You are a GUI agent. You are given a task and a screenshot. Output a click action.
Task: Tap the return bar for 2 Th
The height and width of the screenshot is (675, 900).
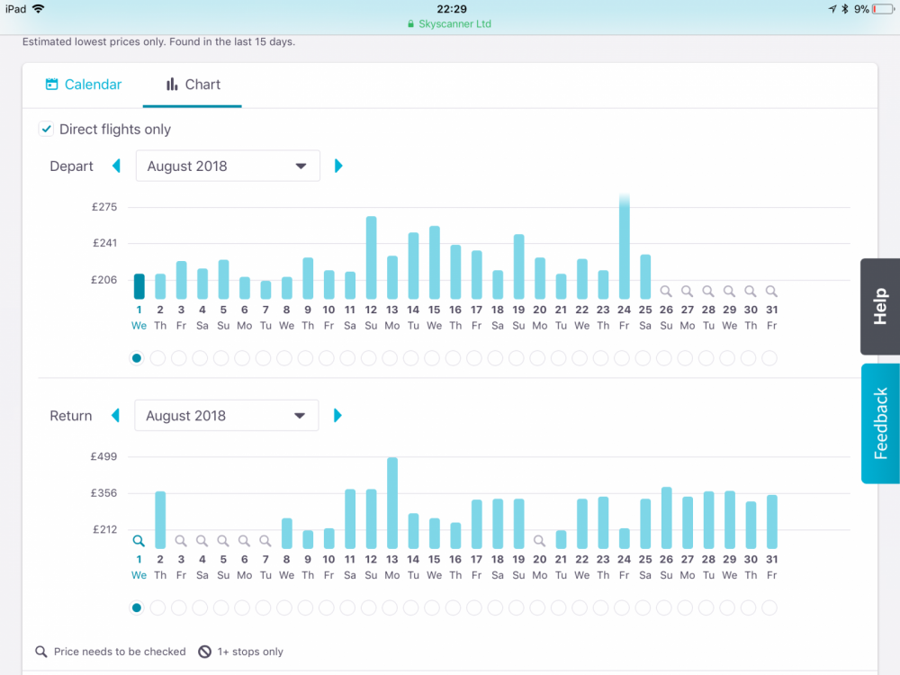pyautogui.click(x=160, y=520)
